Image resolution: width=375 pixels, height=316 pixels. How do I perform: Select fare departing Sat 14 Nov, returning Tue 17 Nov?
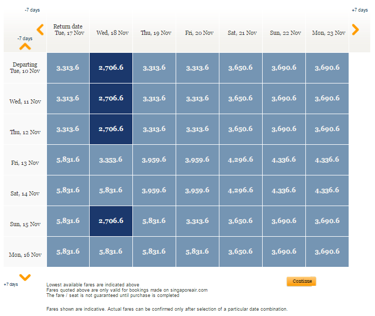(68, 190)
